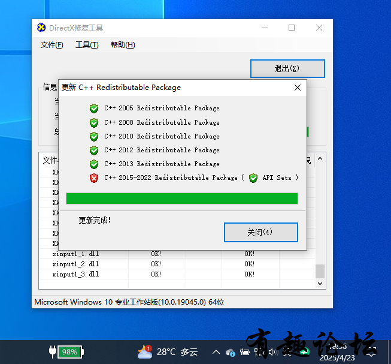
Task: Click the 退出(X) exit button
Action: [x=287, y=68]
